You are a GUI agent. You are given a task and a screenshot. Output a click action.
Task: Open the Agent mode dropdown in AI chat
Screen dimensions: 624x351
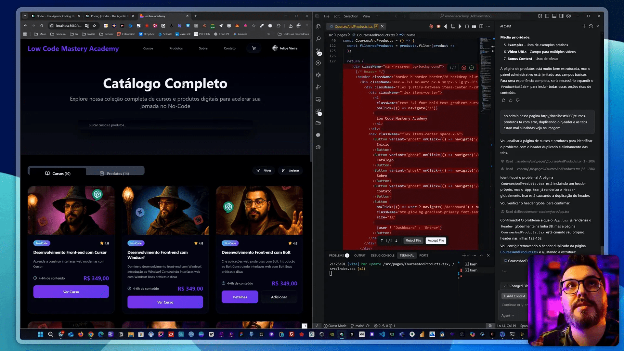[507, 316]
